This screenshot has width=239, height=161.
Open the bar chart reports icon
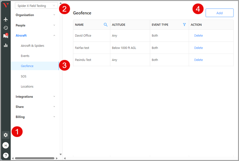[x=5, y=45]
